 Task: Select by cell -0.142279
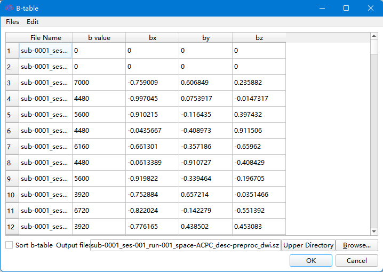[206, 211]
